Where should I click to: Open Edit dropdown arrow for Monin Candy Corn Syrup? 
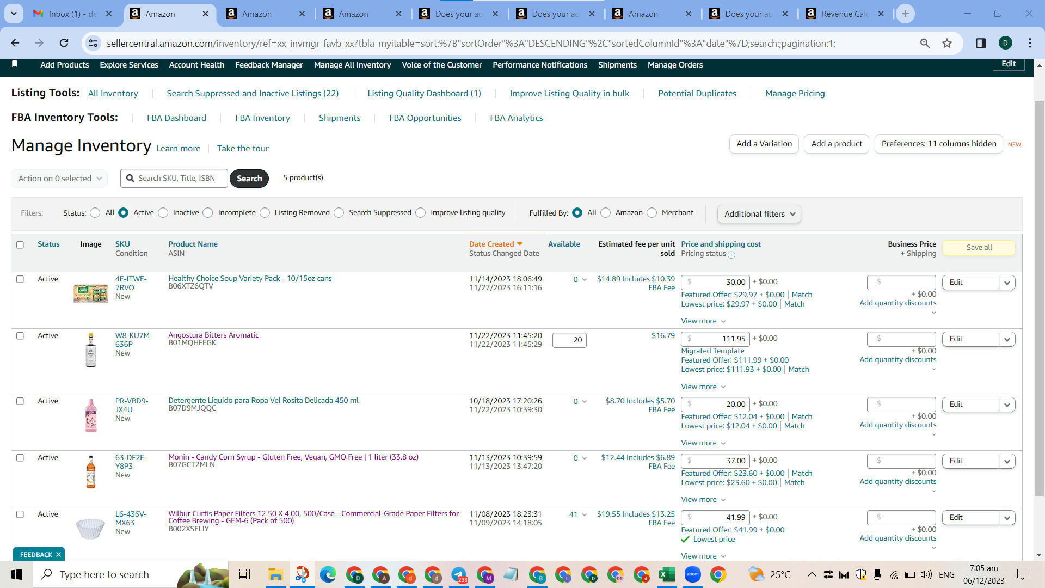pyautogui.click(x=1007, y=461)
